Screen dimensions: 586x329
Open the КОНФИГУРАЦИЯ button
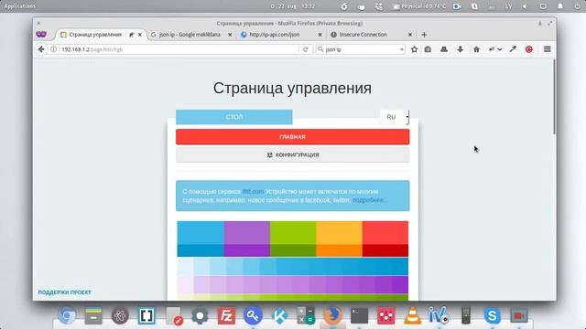pyautogui.click(x=293, y=154)
